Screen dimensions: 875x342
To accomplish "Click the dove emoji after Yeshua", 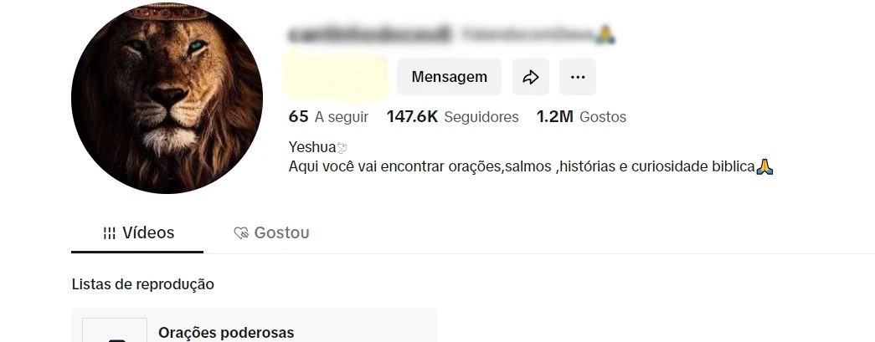I will (342, 148).
